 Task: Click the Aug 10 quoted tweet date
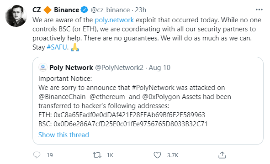[159, 68]
